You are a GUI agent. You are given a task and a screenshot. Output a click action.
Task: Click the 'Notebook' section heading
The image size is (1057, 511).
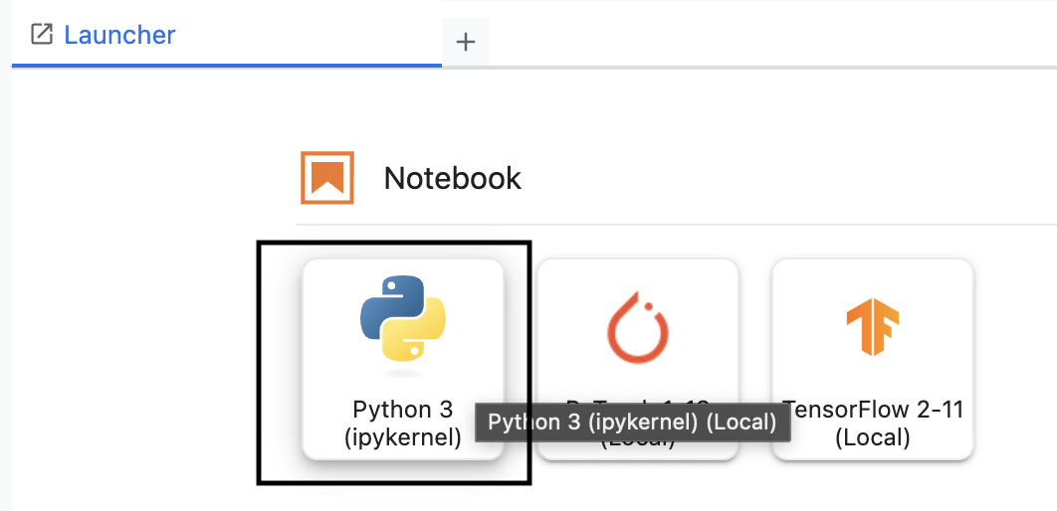pos(452,179)
